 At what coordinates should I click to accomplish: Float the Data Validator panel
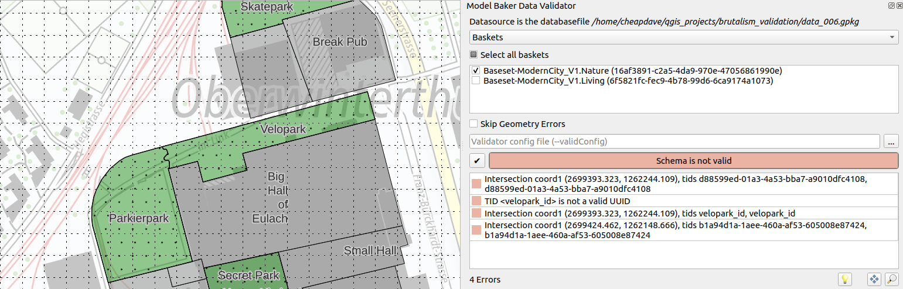click(x=891, y=6)
